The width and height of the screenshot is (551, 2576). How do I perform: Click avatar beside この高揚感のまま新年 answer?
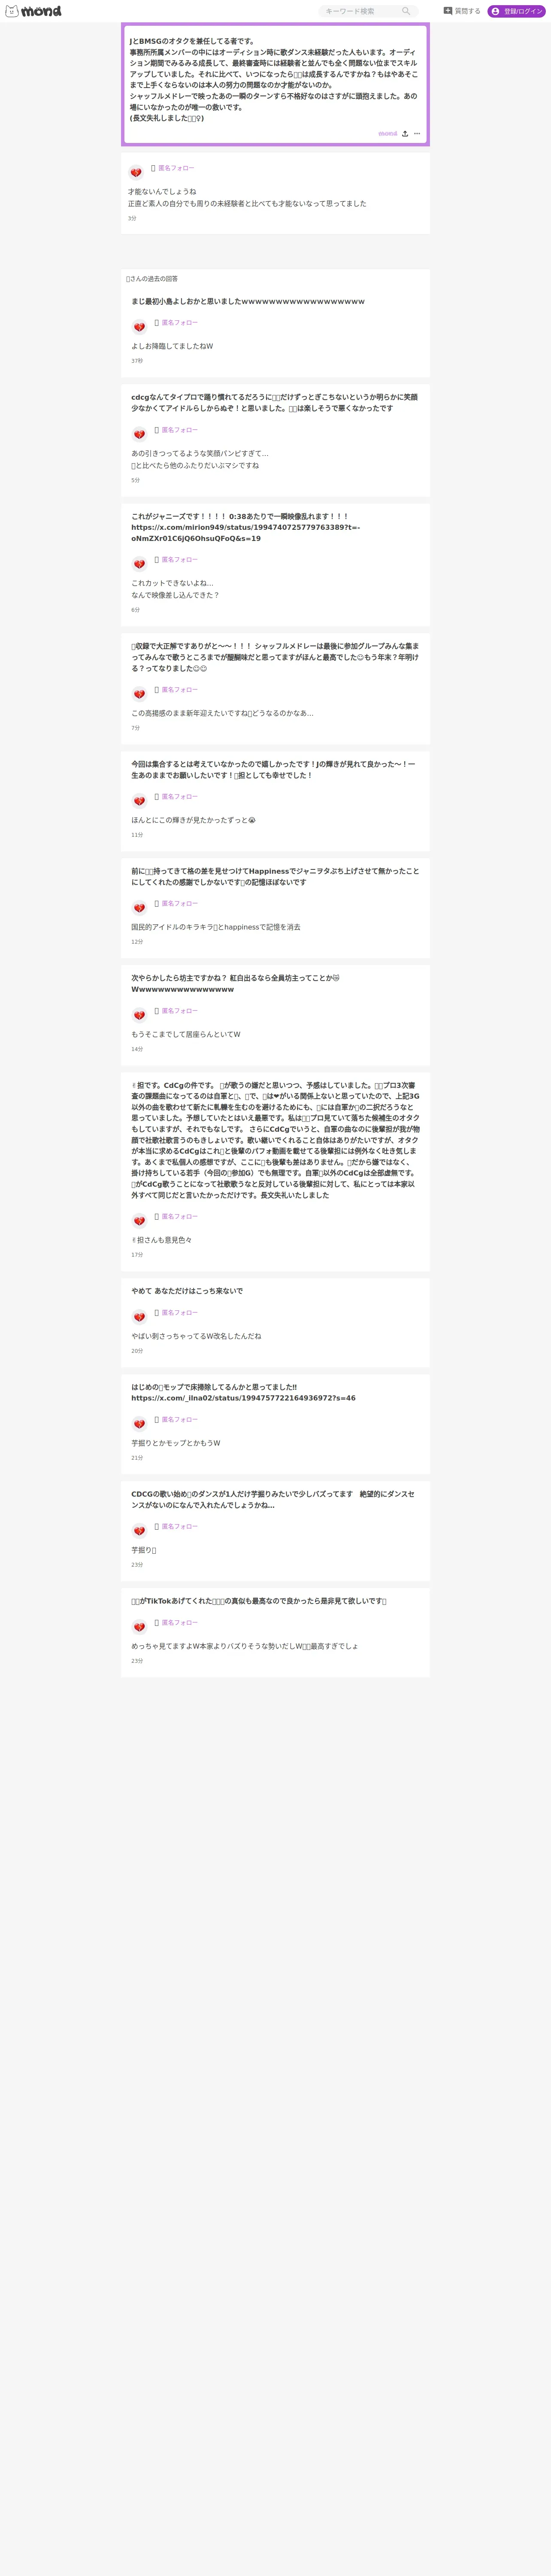[x=140, y=694]
